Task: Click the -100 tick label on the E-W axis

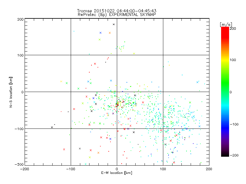Action: [x=71, y=169]
